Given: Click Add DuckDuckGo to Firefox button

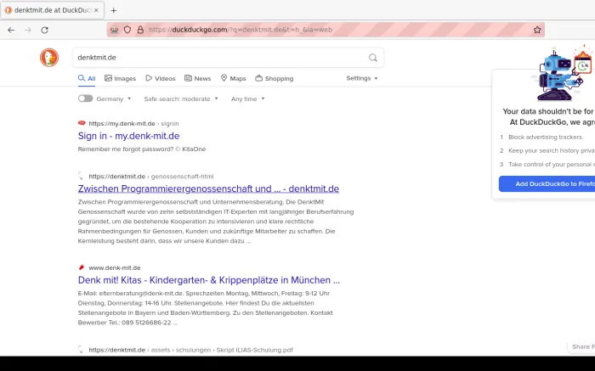Looking at the screenshot, I should click(x=547, y=183).
